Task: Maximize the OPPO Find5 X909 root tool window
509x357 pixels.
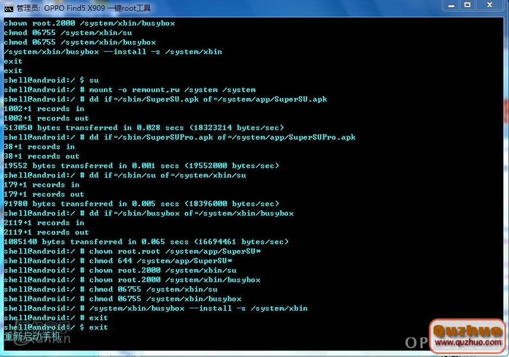Action: (x=467, y=5)
